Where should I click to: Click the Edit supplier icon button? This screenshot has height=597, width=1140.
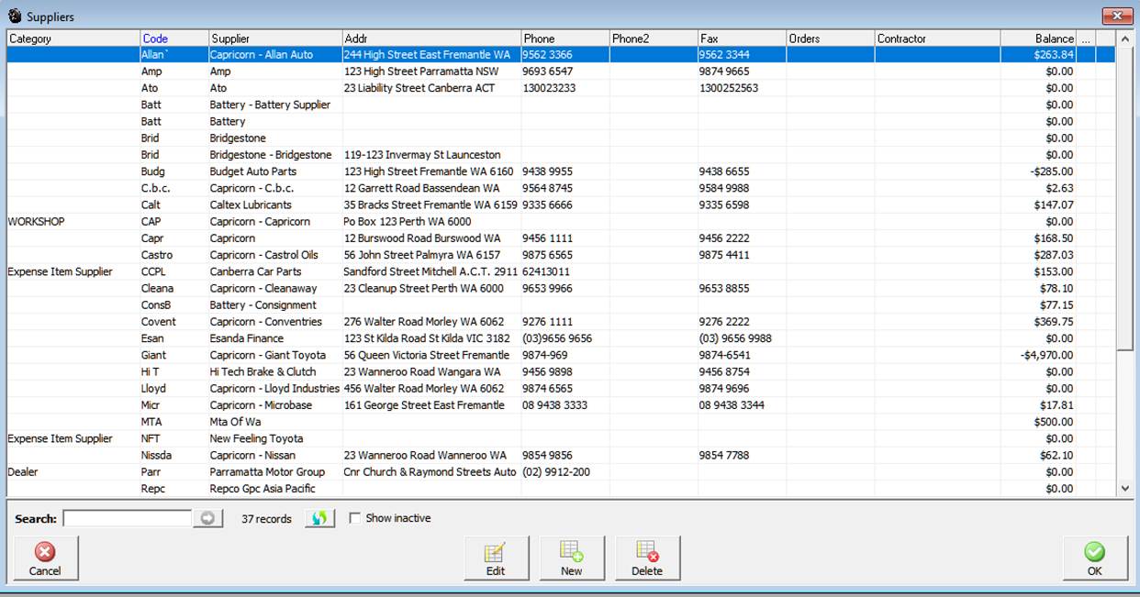[496, 558]
